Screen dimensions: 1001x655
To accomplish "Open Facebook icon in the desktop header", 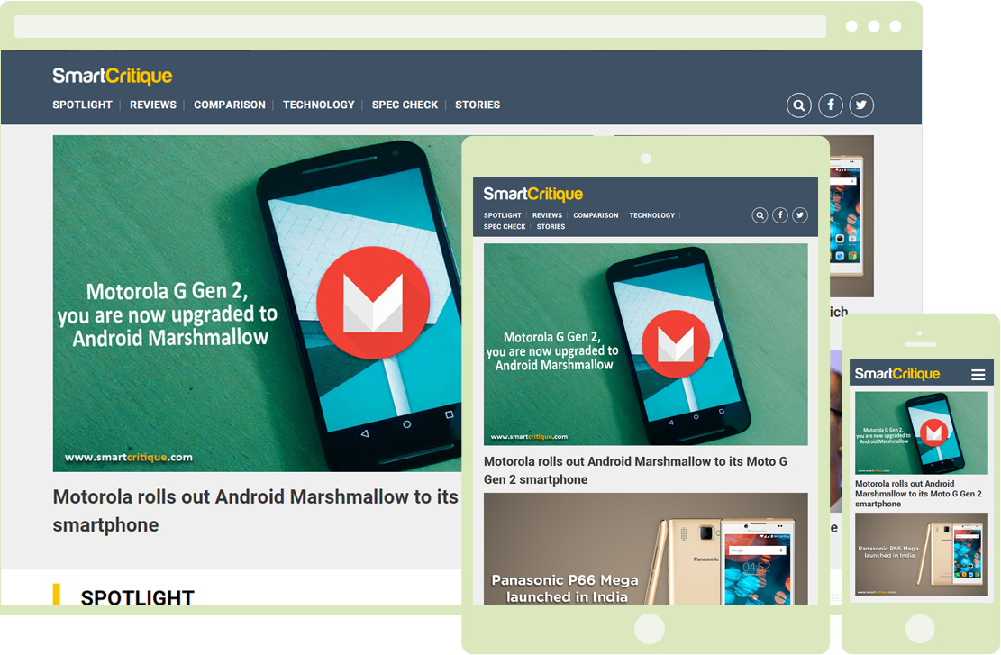I will (x=831, y=105).
